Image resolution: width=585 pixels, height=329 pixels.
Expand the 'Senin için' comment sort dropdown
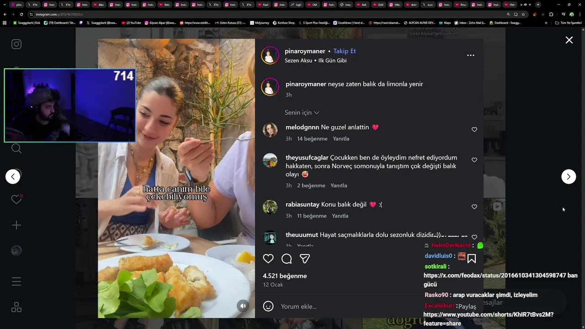302,112
